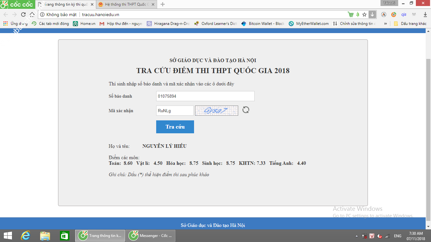The image size is (431, 242).
Task: Open the Oxford Learner's Dict bookmark
Action: (215, 24)
